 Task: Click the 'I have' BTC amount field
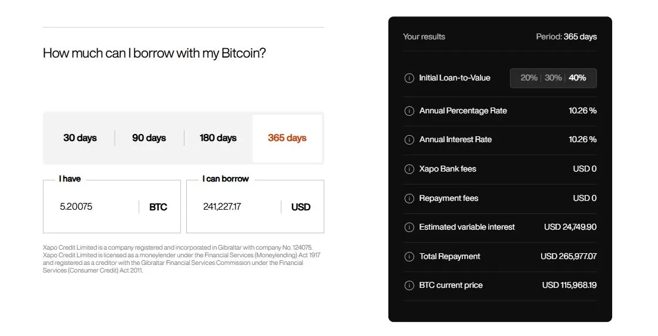[94, 207]
